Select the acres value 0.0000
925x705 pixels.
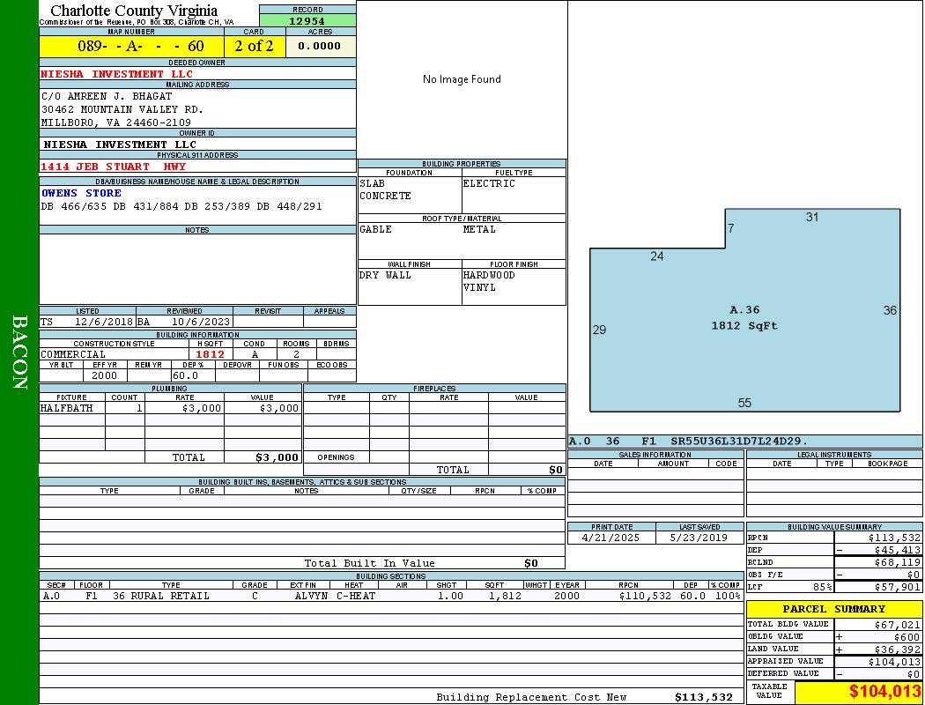[x=320, y=46]
